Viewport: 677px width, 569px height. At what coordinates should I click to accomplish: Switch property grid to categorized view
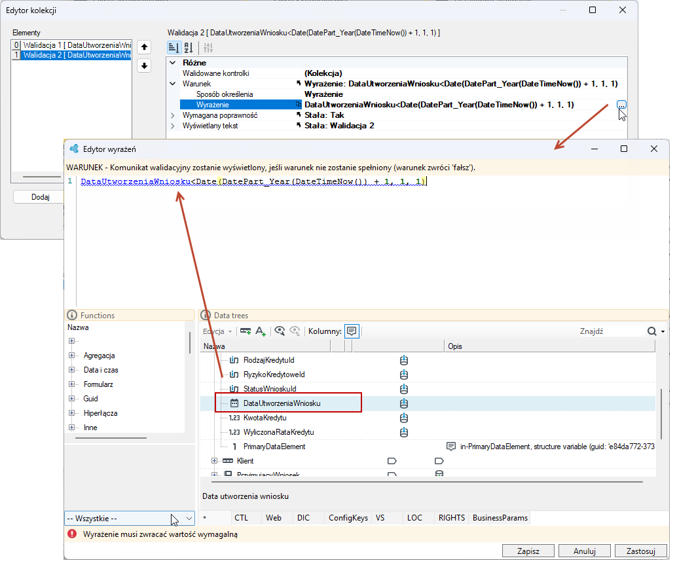174,48
